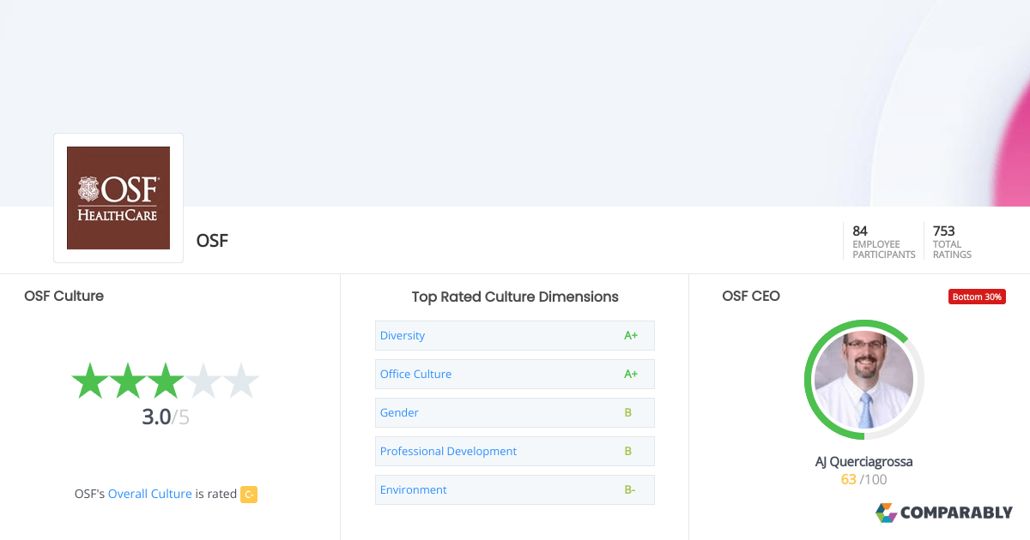Click the 3.0/5 rating score

click(x=166, y=417)
